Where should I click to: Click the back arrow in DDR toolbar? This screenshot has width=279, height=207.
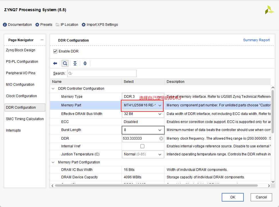pos(55,63)
